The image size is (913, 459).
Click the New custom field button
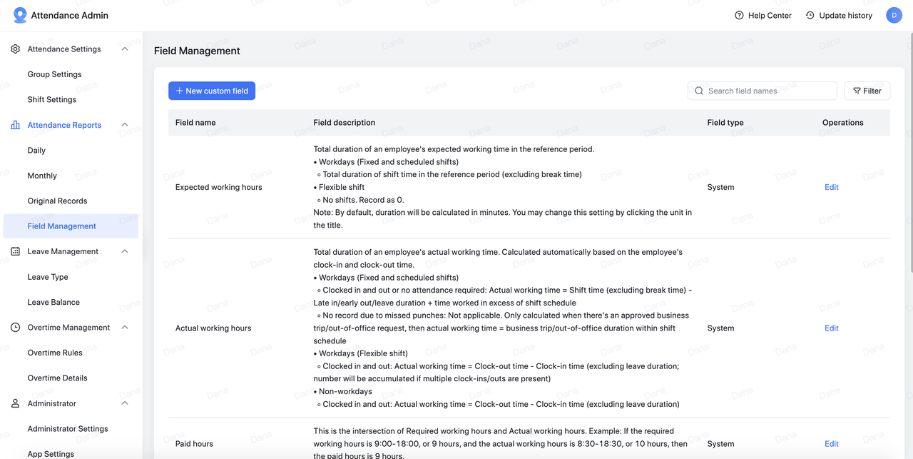pyautogui.click(x=212, y=91)
